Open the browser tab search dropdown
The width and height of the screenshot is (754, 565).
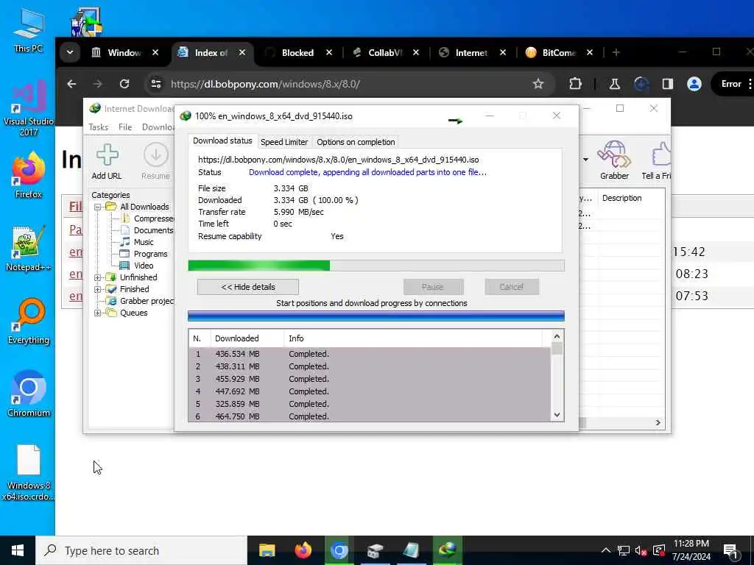(70, 52)
